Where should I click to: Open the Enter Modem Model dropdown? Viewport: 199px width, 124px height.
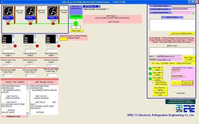click(x=193, y=13)
